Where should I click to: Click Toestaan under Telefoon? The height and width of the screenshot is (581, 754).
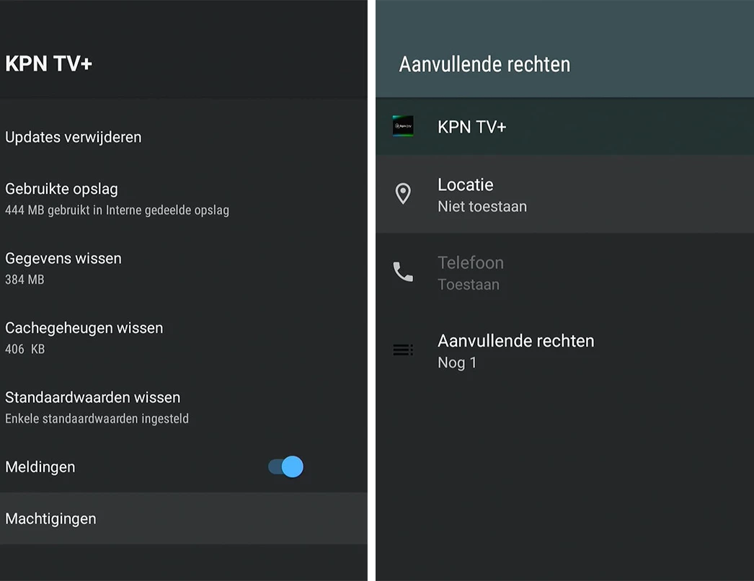[x=469, y=284]
